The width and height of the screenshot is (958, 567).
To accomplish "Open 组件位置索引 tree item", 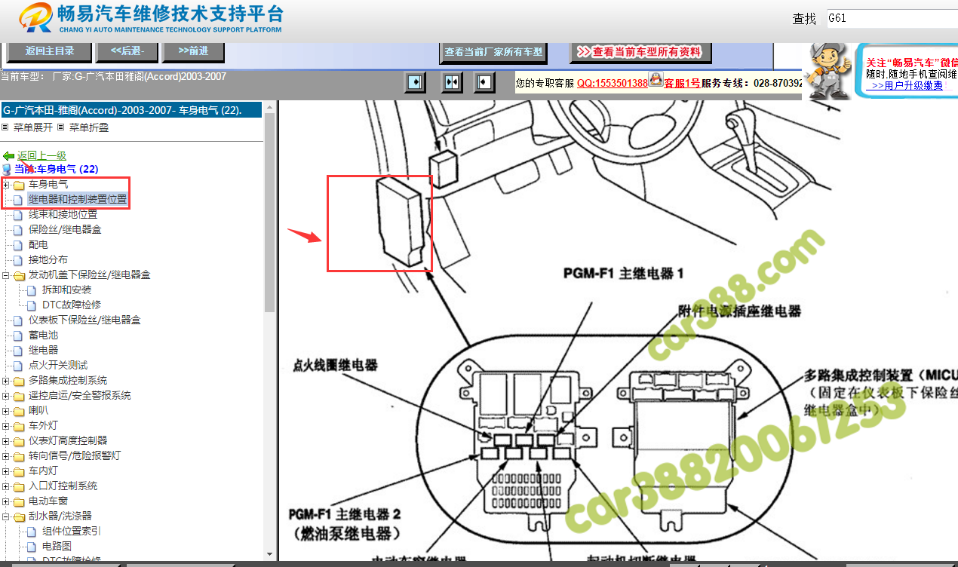I will click(x=72, y=532).
